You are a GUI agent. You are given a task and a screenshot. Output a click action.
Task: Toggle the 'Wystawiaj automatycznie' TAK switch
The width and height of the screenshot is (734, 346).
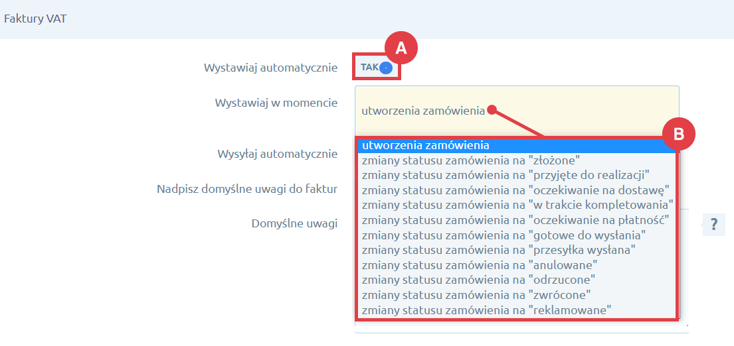tap(377, 68)
